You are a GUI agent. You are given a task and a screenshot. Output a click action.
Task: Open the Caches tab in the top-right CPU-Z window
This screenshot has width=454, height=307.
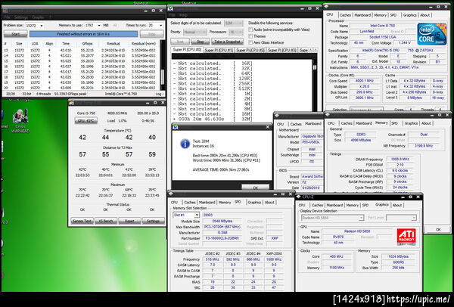[346, 15]
